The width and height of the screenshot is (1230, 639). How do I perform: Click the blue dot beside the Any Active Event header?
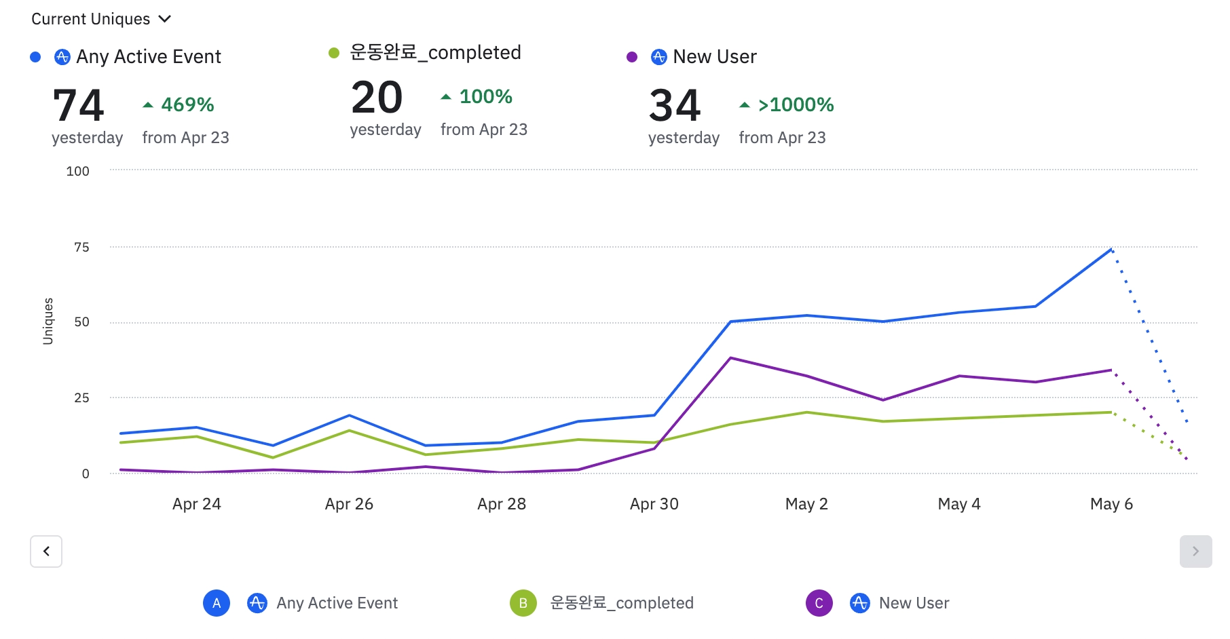tap(35, 57)
